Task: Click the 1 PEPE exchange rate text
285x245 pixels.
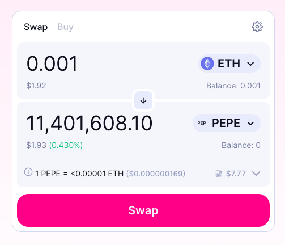Action: coord(79,174)
